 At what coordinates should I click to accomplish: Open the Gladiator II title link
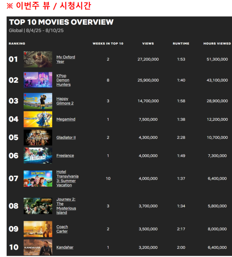click(66, 137)
